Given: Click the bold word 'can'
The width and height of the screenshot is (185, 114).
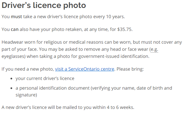Looking at the screenshot, I should [x=15, y=29].
